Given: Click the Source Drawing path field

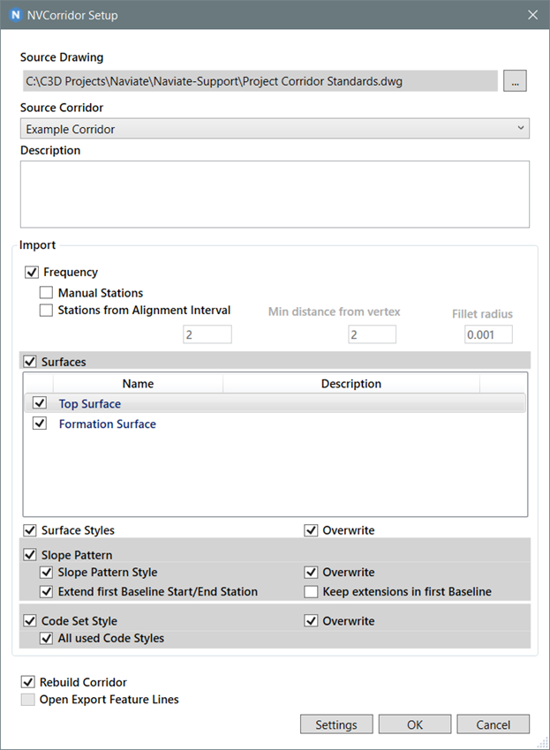Looking at the screenshot, I should tap(260, 81).
